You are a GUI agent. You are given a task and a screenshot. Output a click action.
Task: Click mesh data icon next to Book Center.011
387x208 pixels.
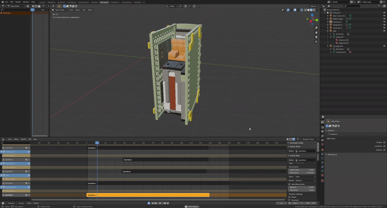[x=350, y=16]
